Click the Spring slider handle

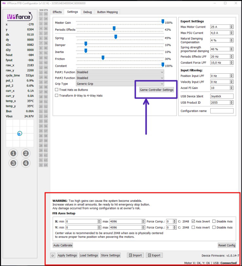pos(116,37)
